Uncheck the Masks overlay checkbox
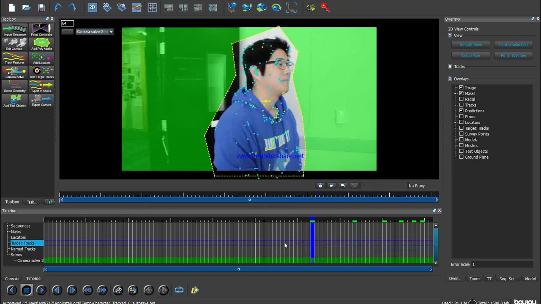Screen dimensions: 541x304 click(461, 93)
